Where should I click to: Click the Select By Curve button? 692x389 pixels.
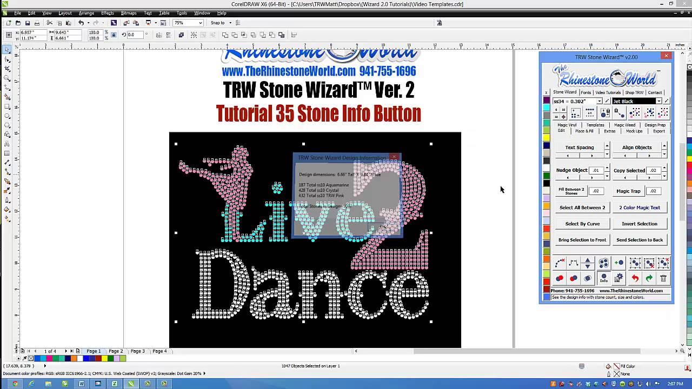coord(582,224)
